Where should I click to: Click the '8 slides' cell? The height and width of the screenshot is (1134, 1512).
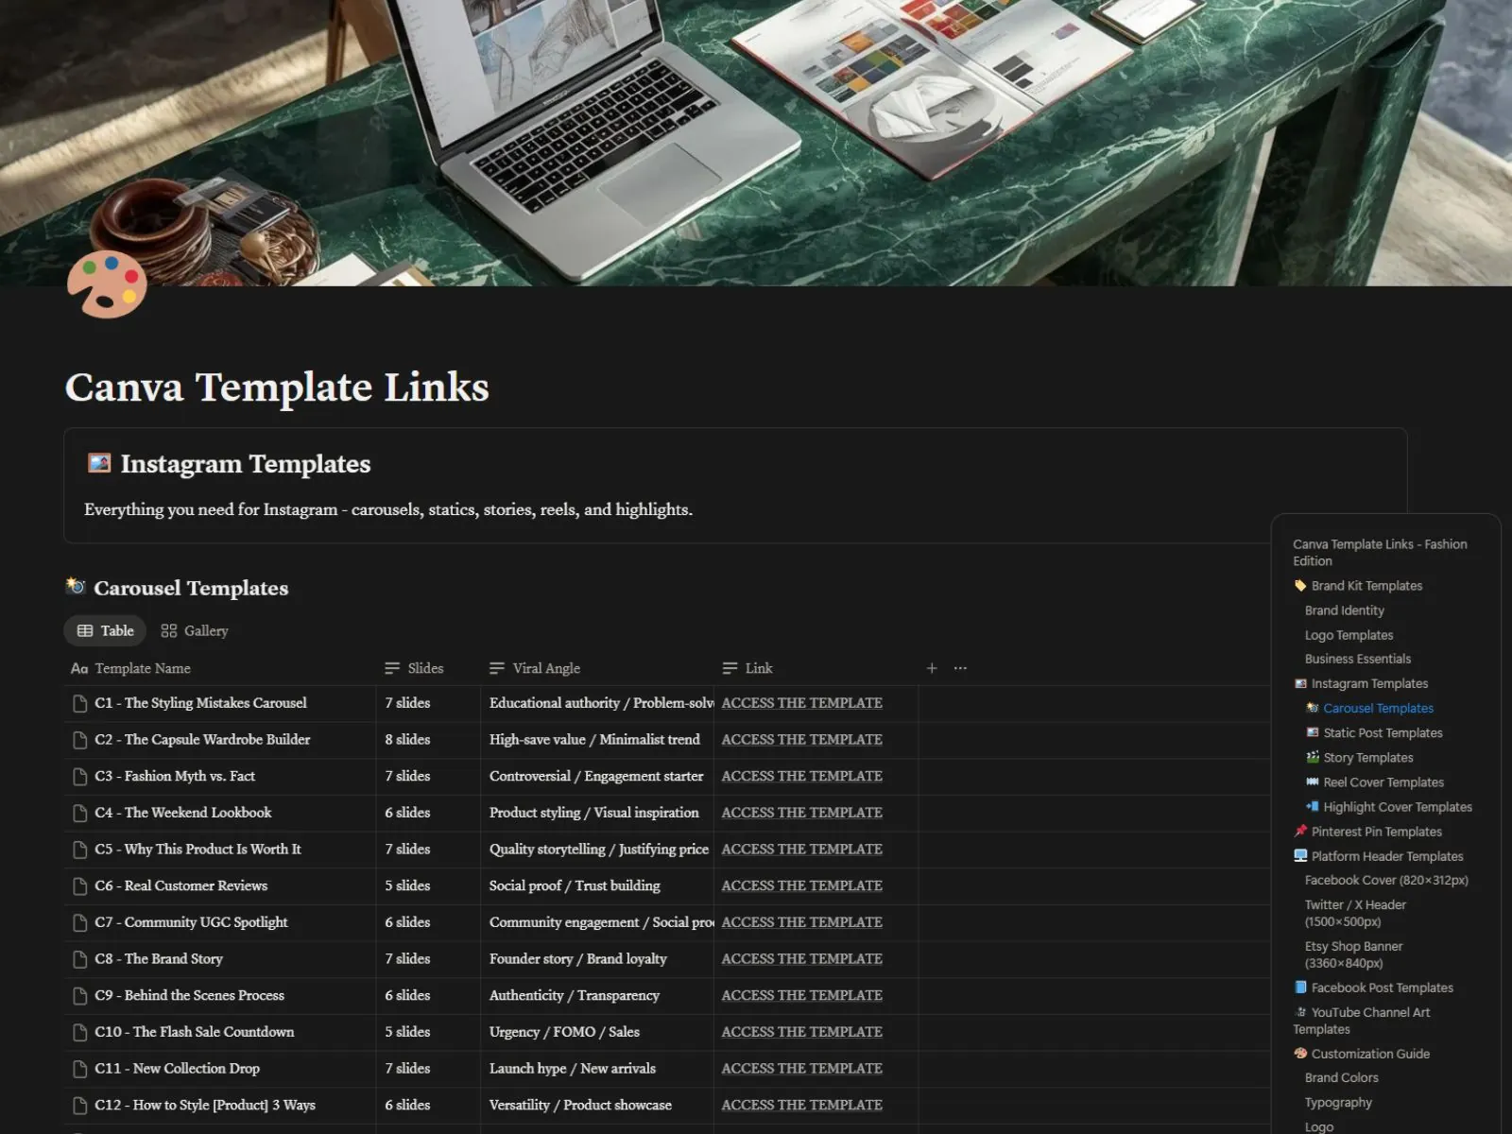click(428, 740)
